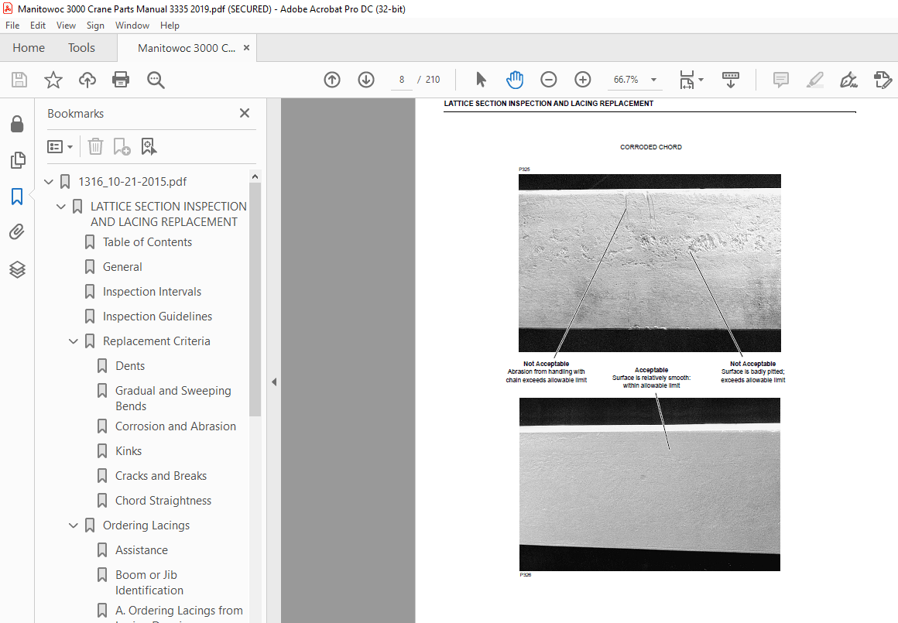Select the Highlight text pen tool
The width and height of the screenshot is (898, 623).
click(815, 80)
